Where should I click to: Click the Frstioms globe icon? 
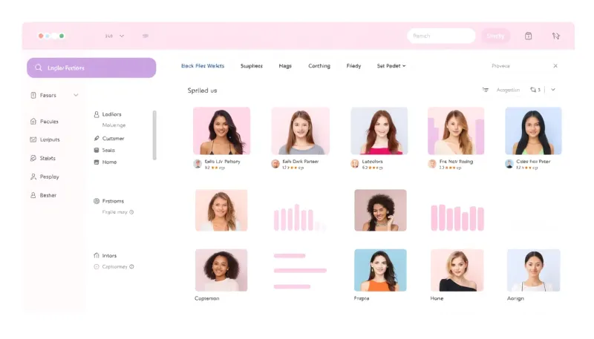coord(97,201)
